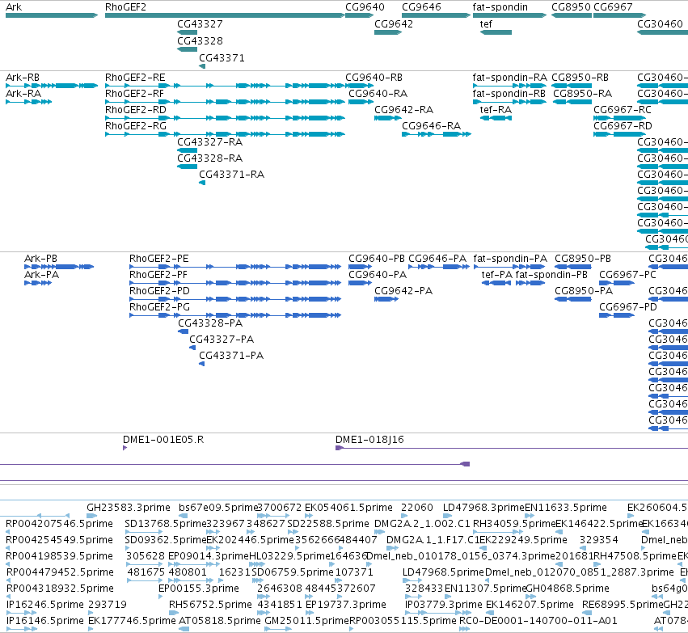Select the fat-spondin gene feature
688x633 pixels.
pyautogui.click(x=509, y=15)
